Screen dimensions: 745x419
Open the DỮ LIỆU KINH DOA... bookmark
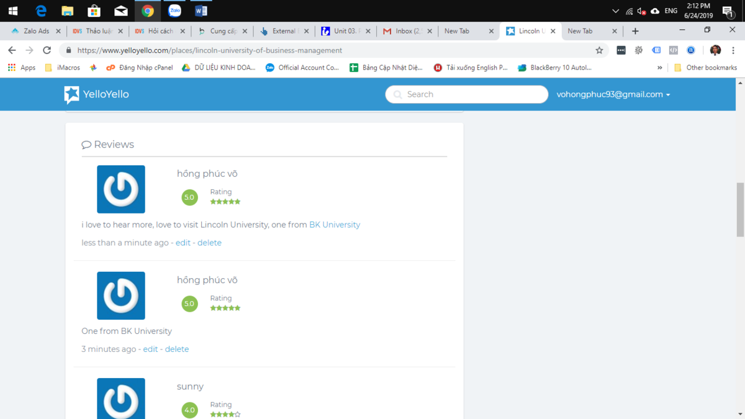coord(219,68)
